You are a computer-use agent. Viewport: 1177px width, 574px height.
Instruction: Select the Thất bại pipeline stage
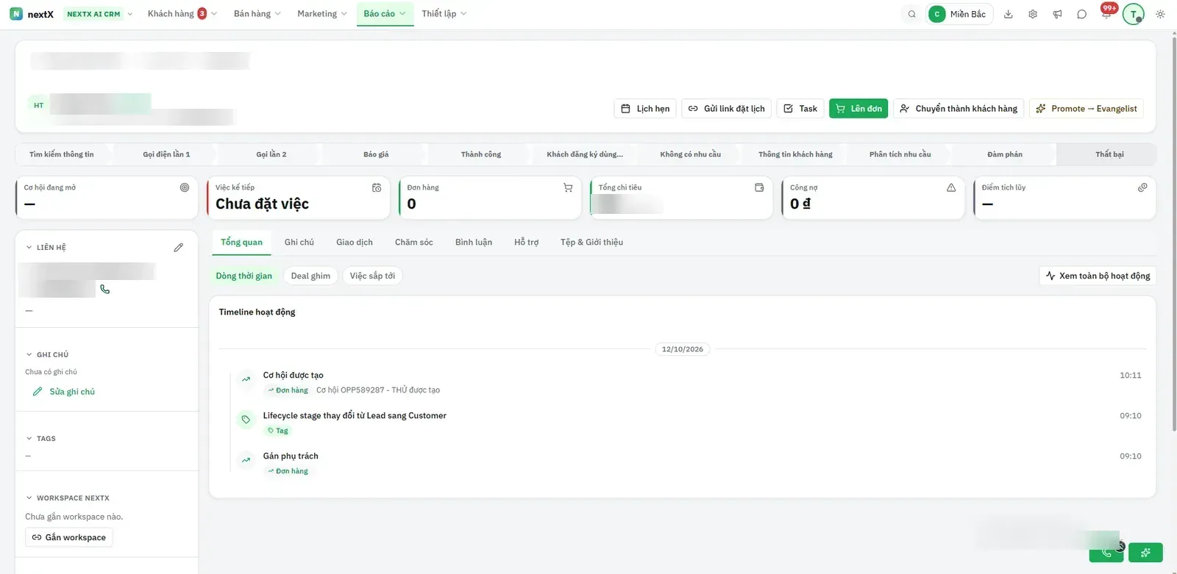[x=1109, y=154]
